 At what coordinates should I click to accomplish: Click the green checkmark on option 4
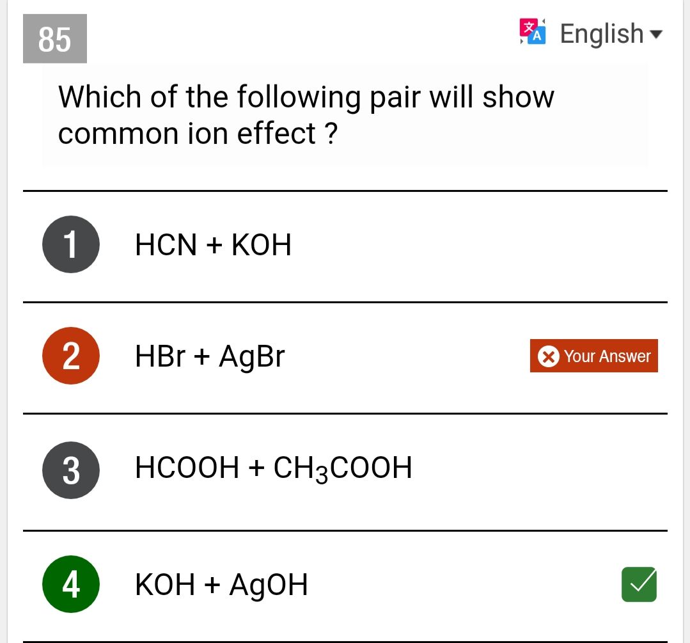pos(639,584)
